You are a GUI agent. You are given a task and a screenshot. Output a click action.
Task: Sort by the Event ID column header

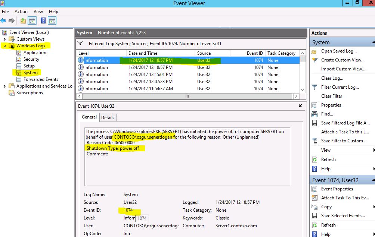(x=248, y=53)
